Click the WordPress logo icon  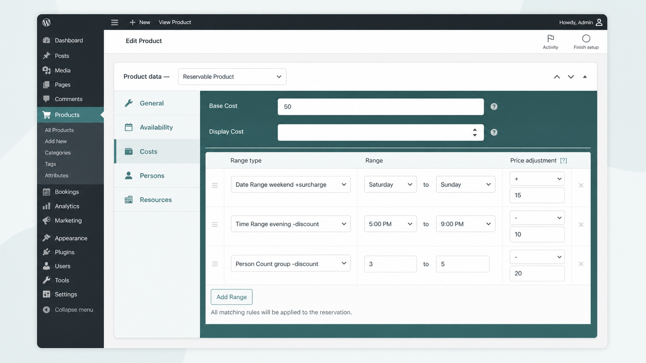[x=46, y=22]
